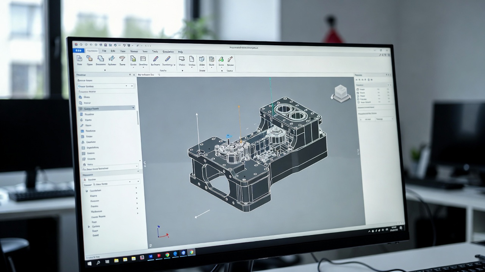Toggle the checkbox at the top of the lower-left tree
Viewport: 485px width, 272px height.
click(87, 191)
